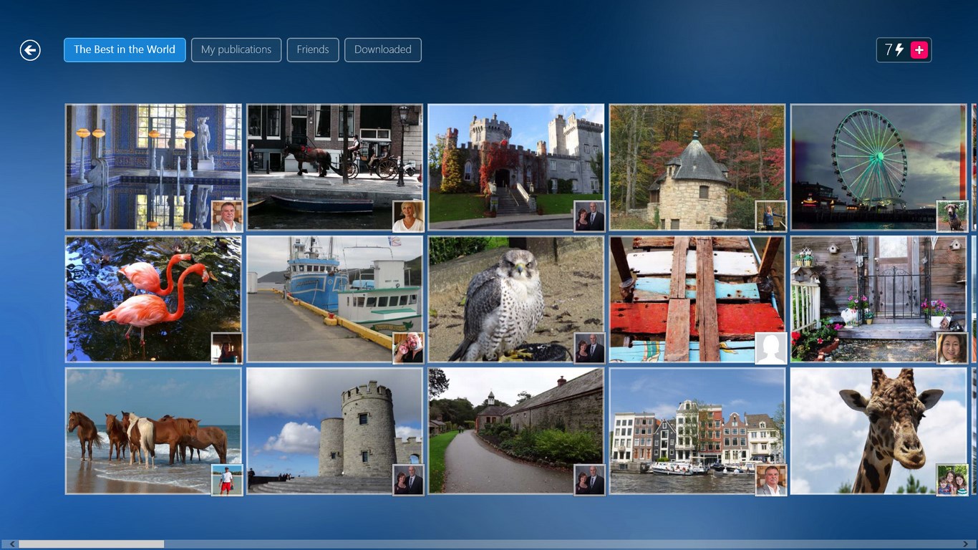This screenshot has width=978, height=550.
Task: Open author avatar on round stone tower photo
Action: [408, 480]
